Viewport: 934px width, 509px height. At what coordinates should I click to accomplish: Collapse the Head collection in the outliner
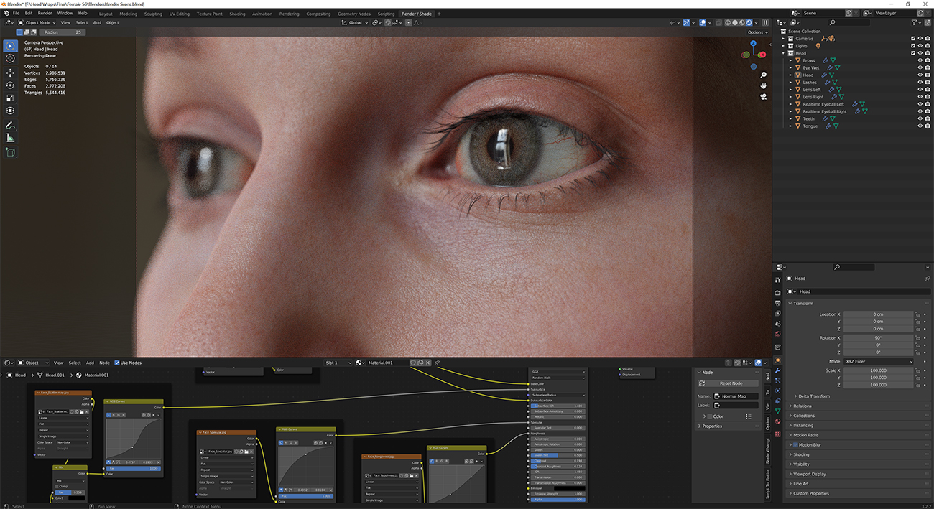pyautogui.click(x=783, y=53)
